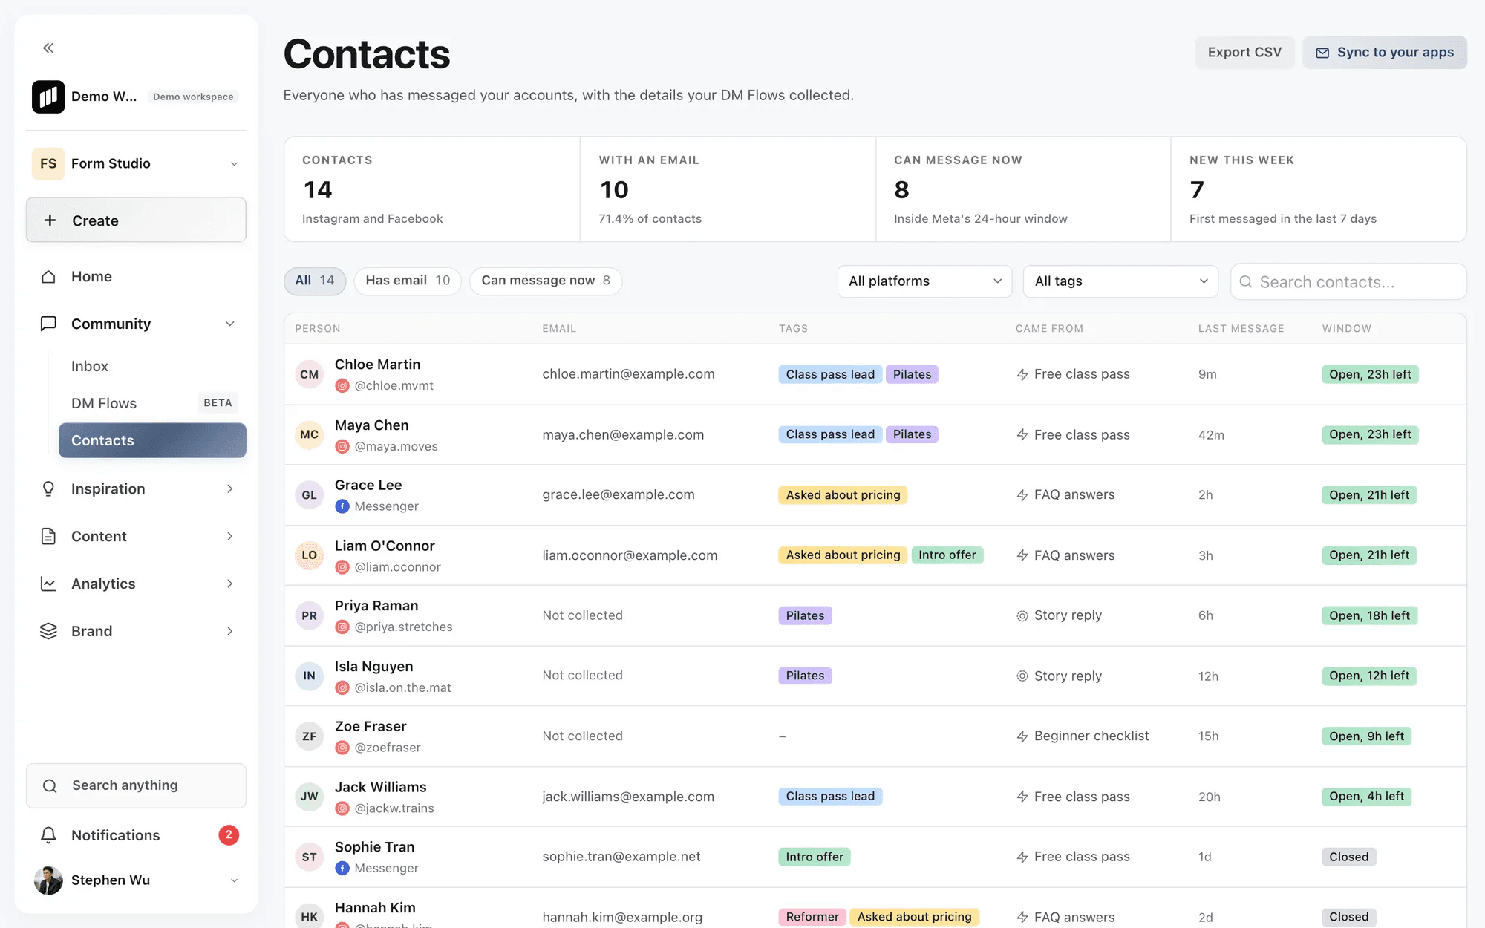Collapse the Community section chevron
Image resolution: width=1485 pixels, height=928 pixels.
(230, 324)
